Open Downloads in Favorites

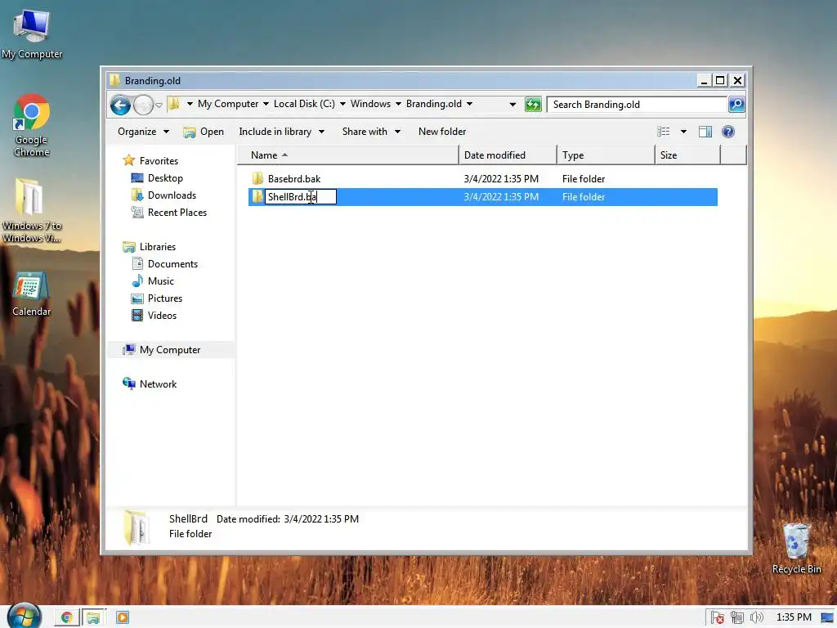[172, 195]
